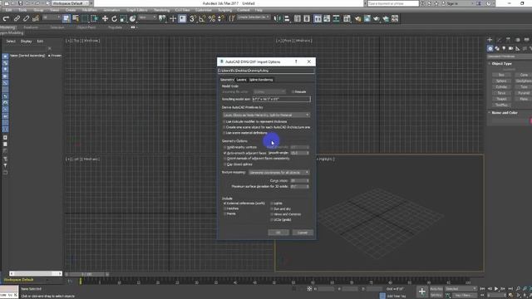Open the selection filter dropdown in toolbar
This screenshot has width=532, height=299.
pyautogui.click(x=52, y=17)
